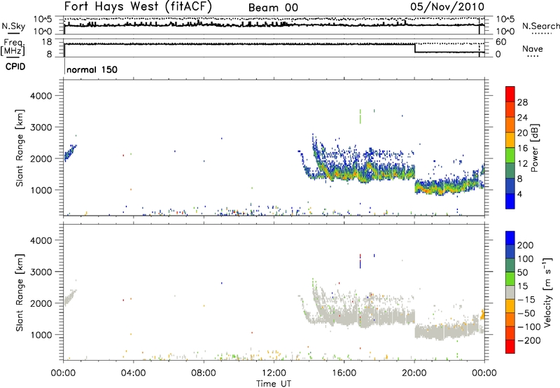
Task: Select the "normal 150" CPID text
Action: pos(92,69)
